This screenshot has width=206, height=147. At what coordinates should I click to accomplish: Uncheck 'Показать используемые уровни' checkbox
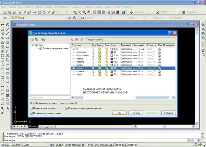point(66,108)
